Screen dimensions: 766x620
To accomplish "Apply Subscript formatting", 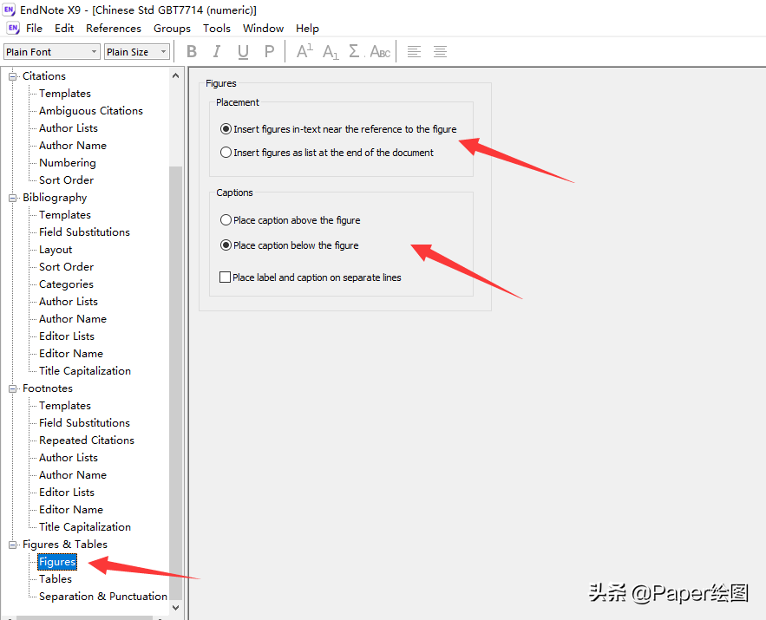I will tap(331, 52).
